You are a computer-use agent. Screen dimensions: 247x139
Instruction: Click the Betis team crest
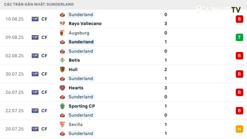[62, 60]
